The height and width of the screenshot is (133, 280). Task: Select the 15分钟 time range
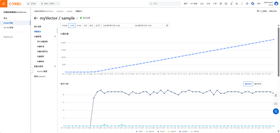[64, 26]
